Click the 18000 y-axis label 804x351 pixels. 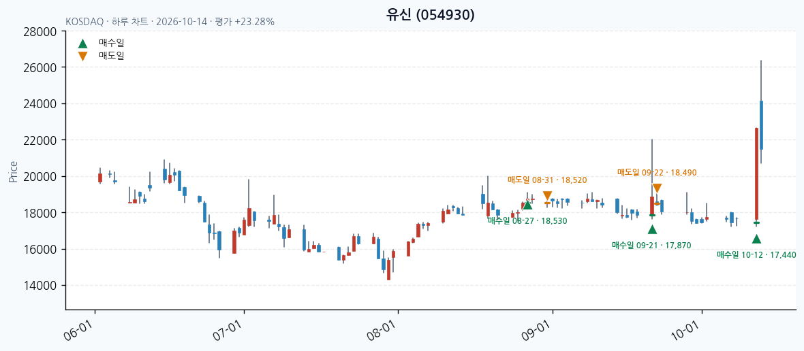[x=40, y=213]
